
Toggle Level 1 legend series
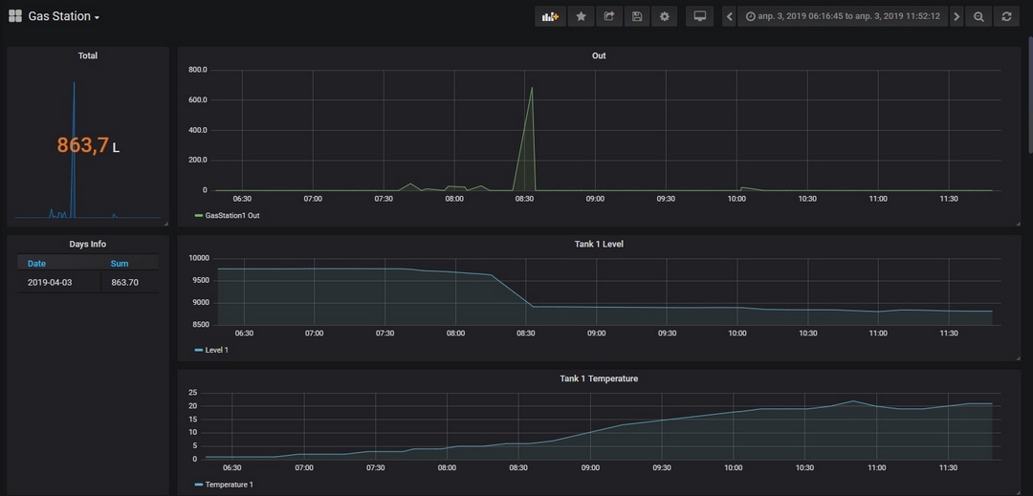217,350
